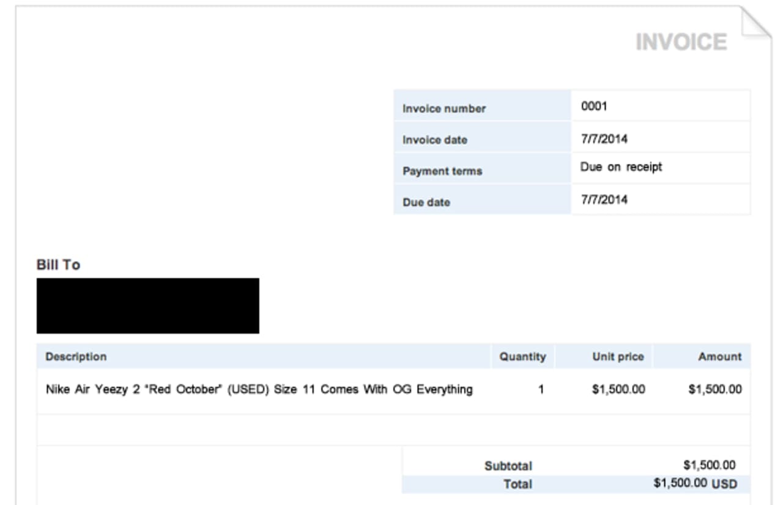This screenshot has height=505, width=783.
Task: Click the Total label in highlighted row
Action: pos(518,484)
